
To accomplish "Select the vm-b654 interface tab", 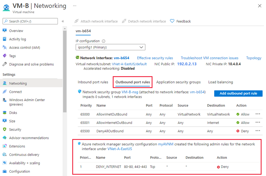I will 83,31.
